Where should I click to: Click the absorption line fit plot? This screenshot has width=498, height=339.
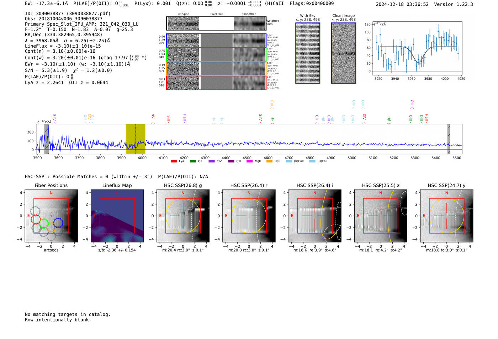(417, 48)
